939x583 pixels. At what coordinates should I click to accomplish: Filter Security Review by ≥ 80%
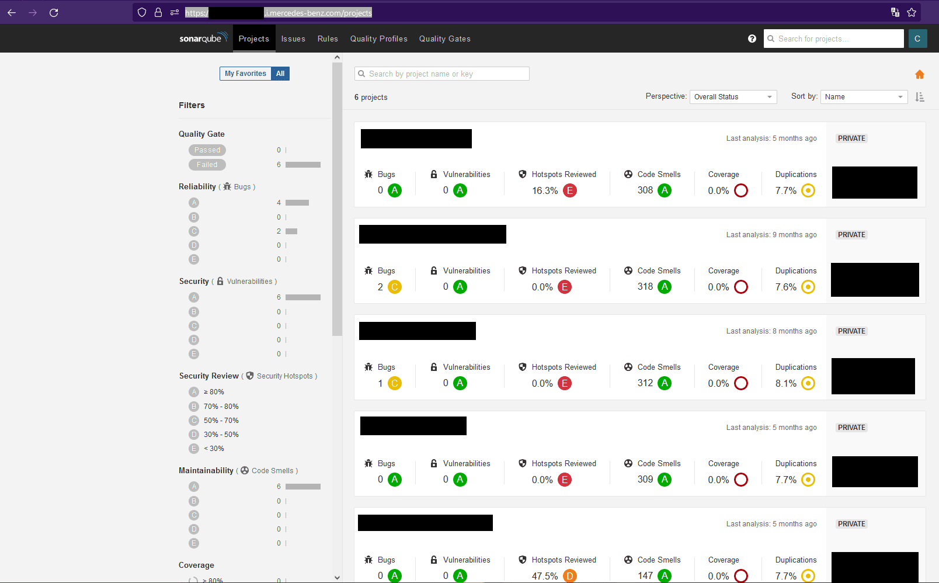(214, 392)
